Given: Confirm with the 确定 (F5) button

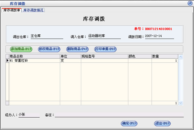Looking at the screenshot, I should pos(129,123).
